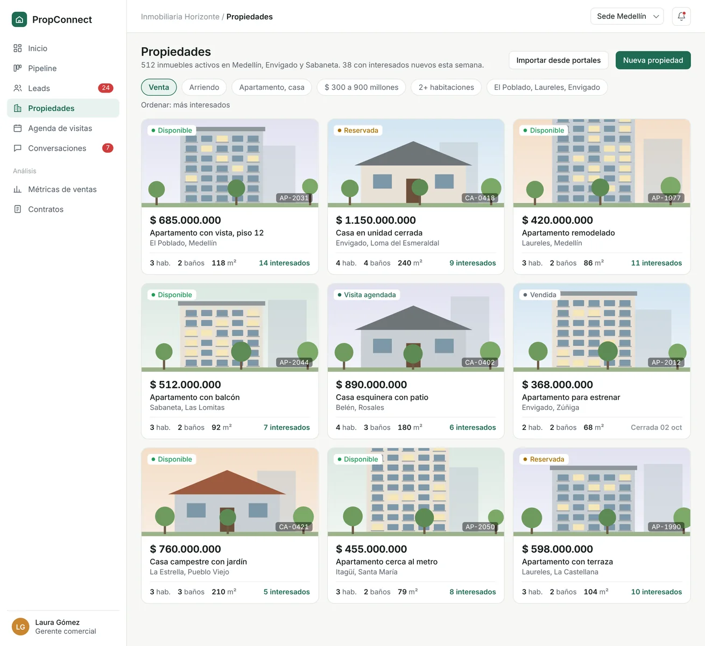Screen dimensions: 705x646
Task: Open the 14 interesados link on AP-2031
Action: 284,263
